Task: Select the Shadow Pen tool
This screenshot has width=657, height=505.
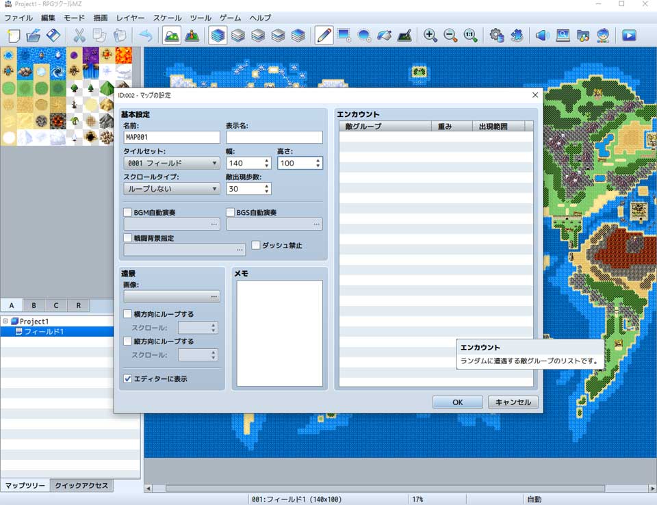Action: 404,36
